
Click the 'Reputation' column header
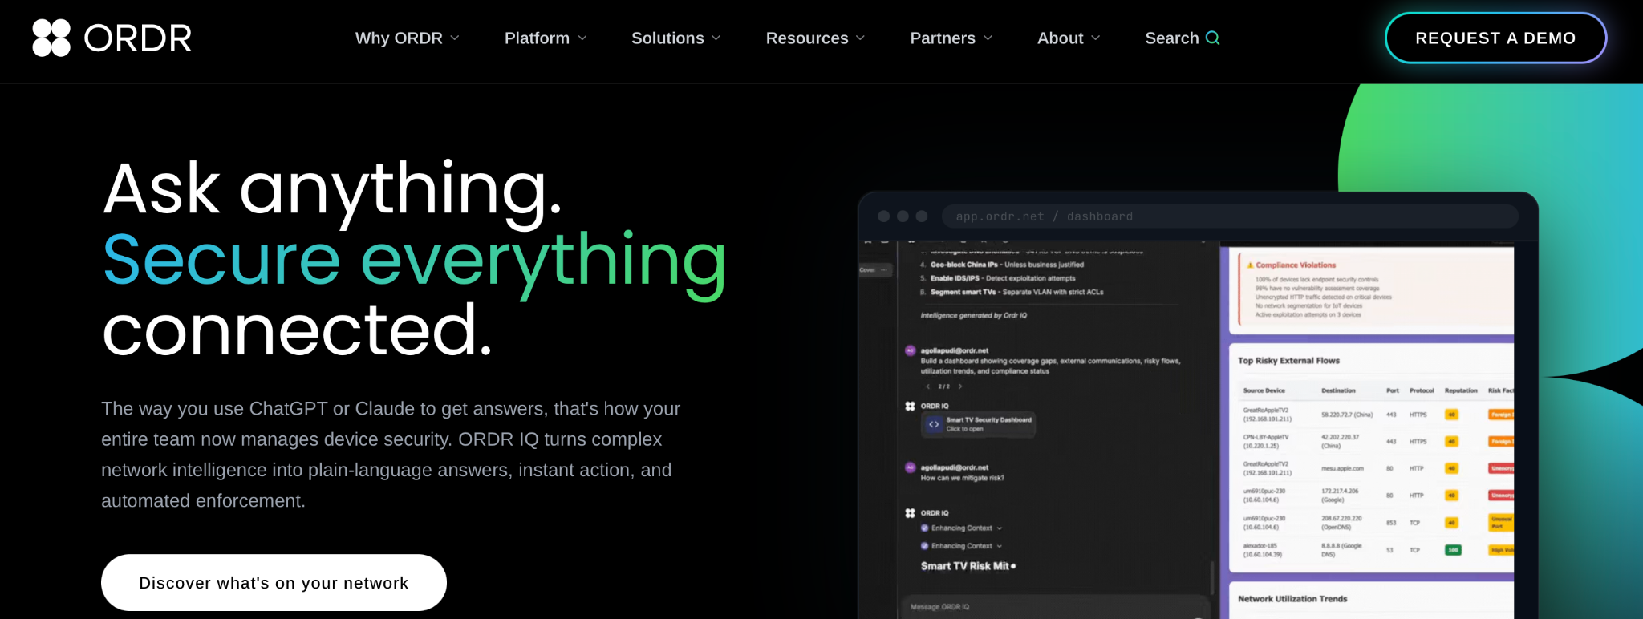tap(1461, 390)
